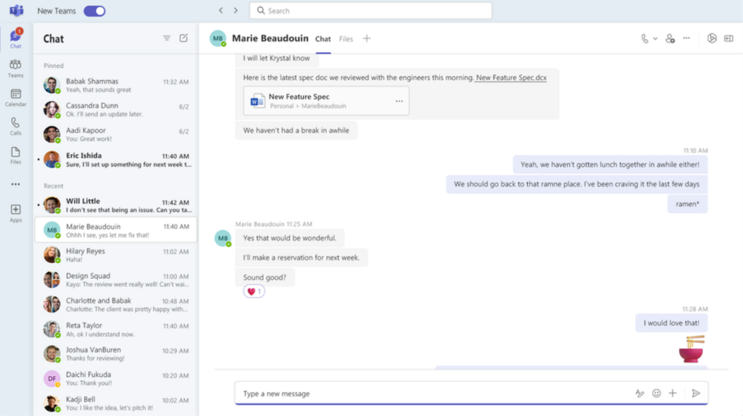Open the conversation with Eric Ishida
The width and height of the screenshot is (743, 416).
coord(116,159)
